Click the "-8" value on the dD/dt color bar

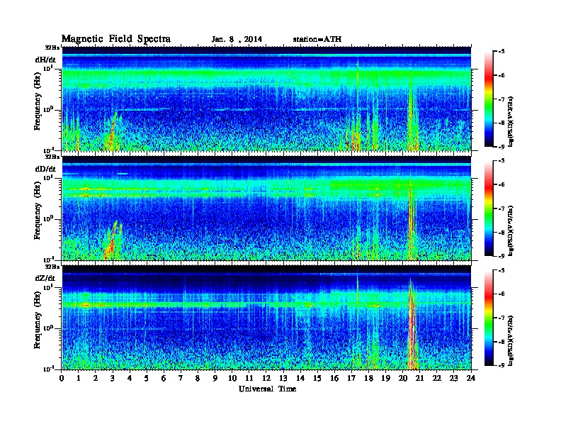tap(502, 233)
